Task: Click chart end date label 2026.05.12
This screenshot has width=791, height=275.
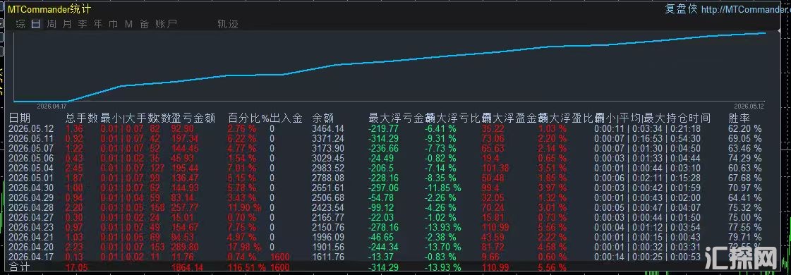Action: pyautogui.click(x=749, y=106)
